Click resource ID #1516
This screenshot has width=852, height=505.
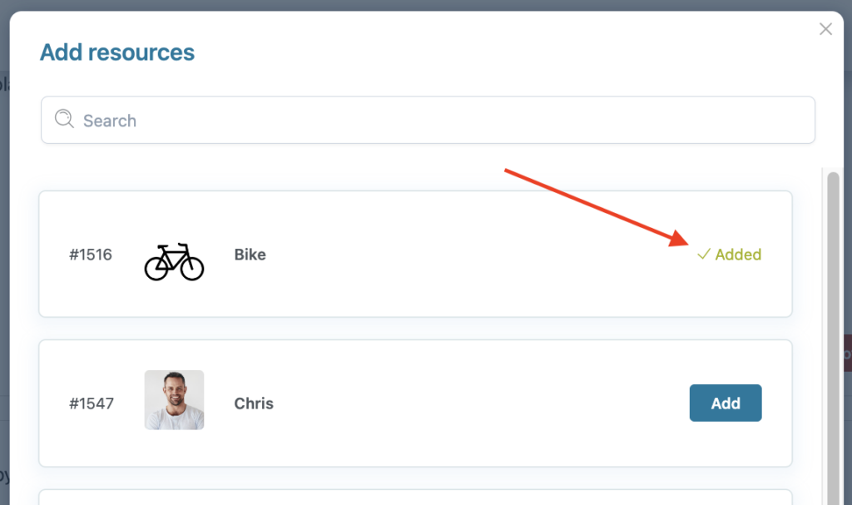tap(90, 255)
